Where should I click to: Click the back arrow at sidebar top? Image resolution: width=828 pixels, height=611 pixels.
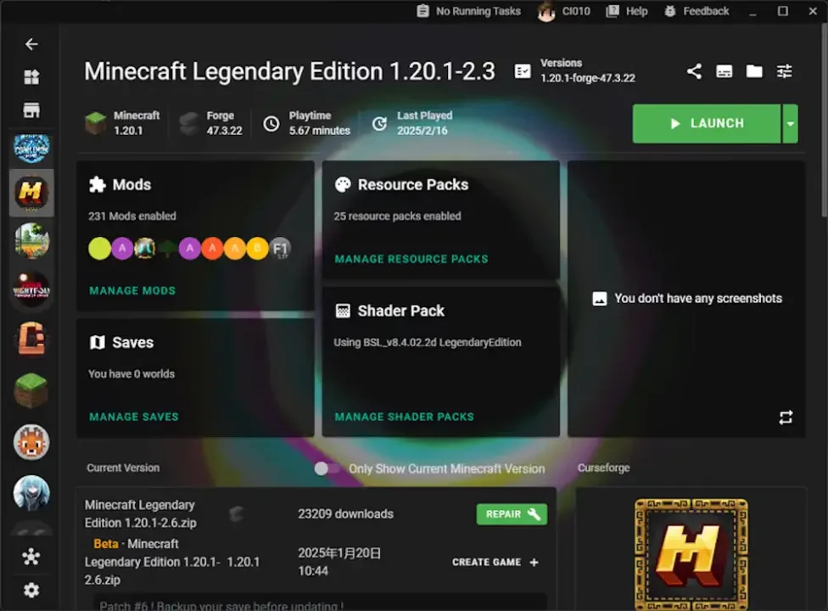click(31, 43)
